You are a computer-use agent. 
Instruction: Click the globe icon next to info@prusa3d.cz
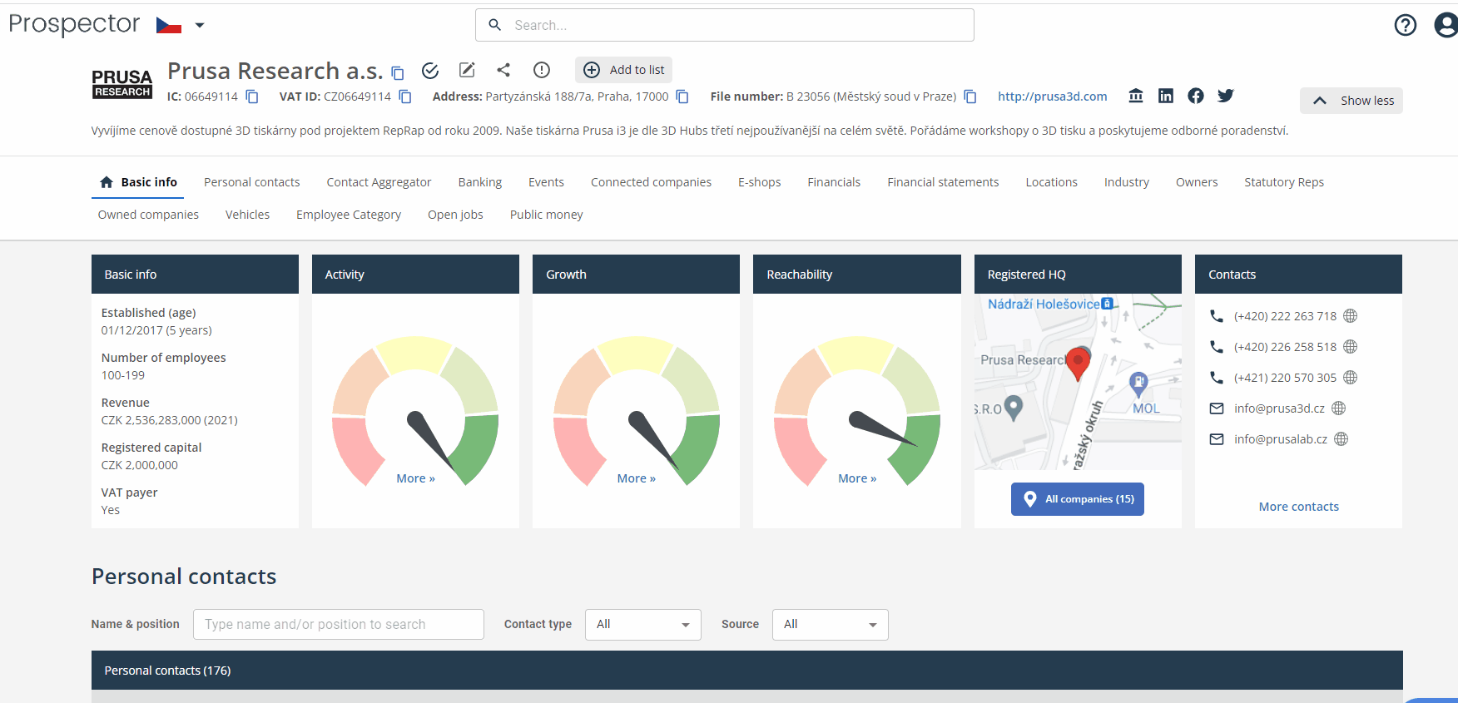(x=1339, y=408)
